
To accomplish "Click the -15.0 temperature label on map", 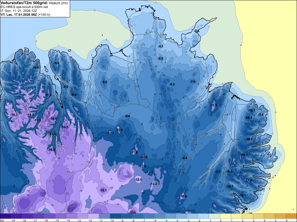I will point(184,196).
